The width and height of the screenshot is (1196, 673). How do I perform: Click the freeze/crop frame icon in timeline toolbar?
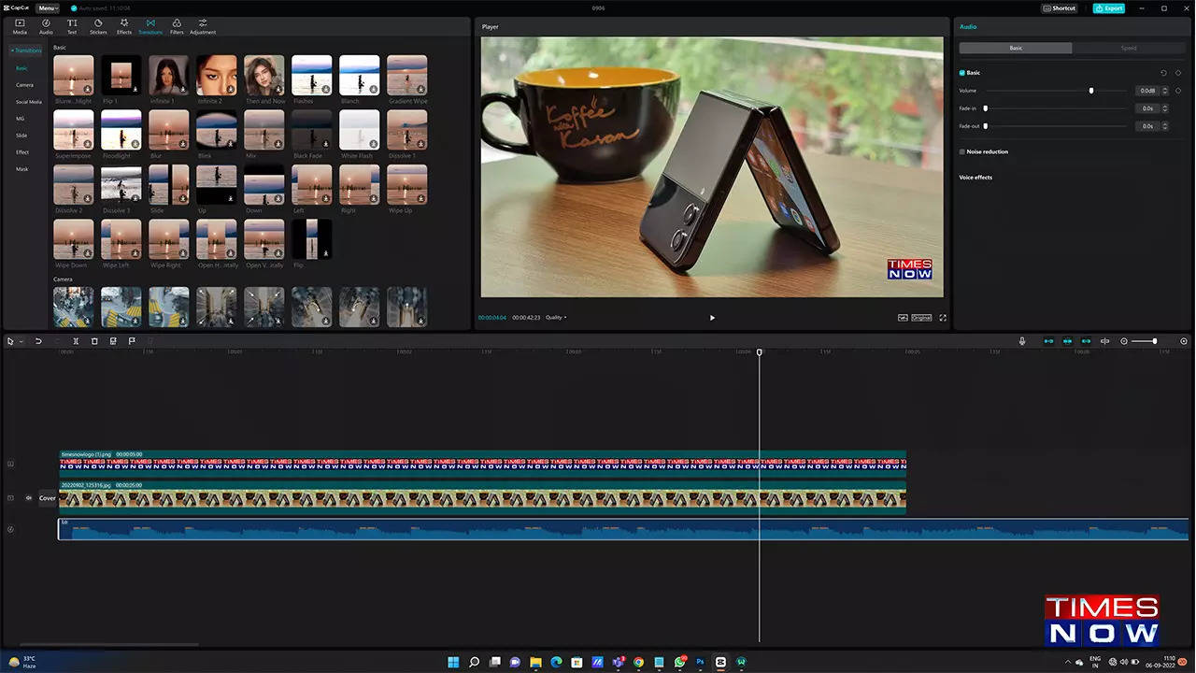point(113,341)
